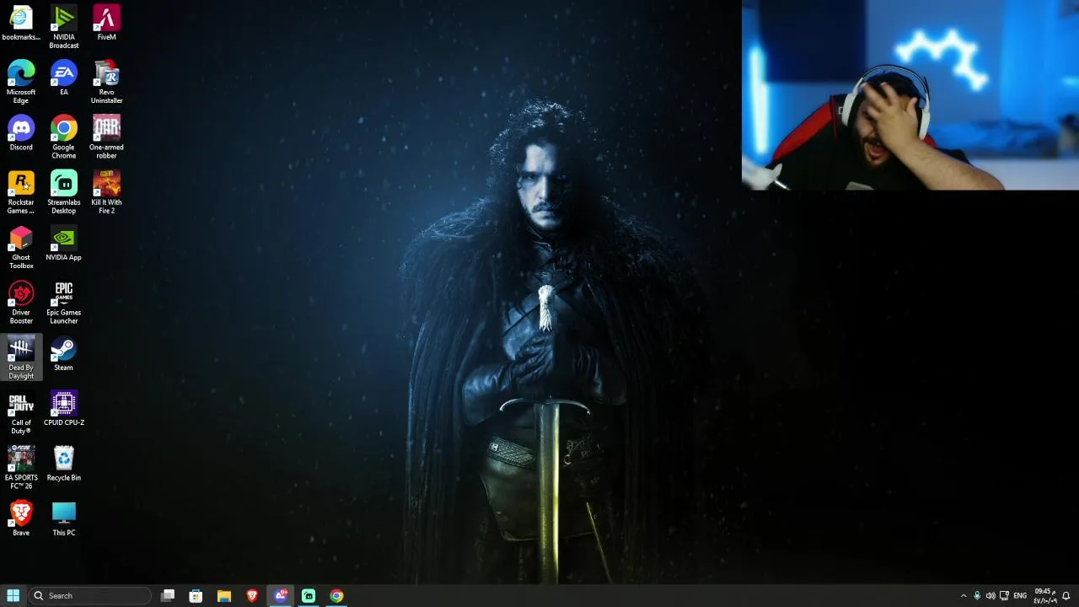Launch NVIDIA Broadcast from desktop

(x=63, y=27)
